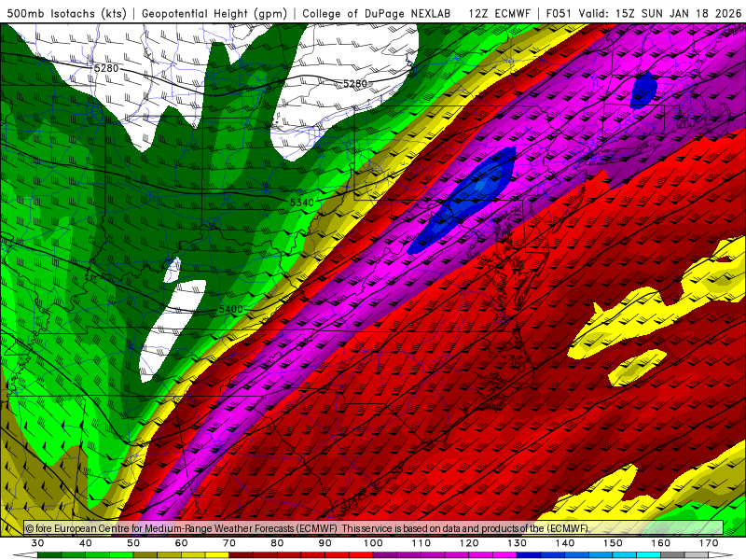Click the 120 value on color scale
The width and height of the screenshot is (746, 560).
click(469, 543)
